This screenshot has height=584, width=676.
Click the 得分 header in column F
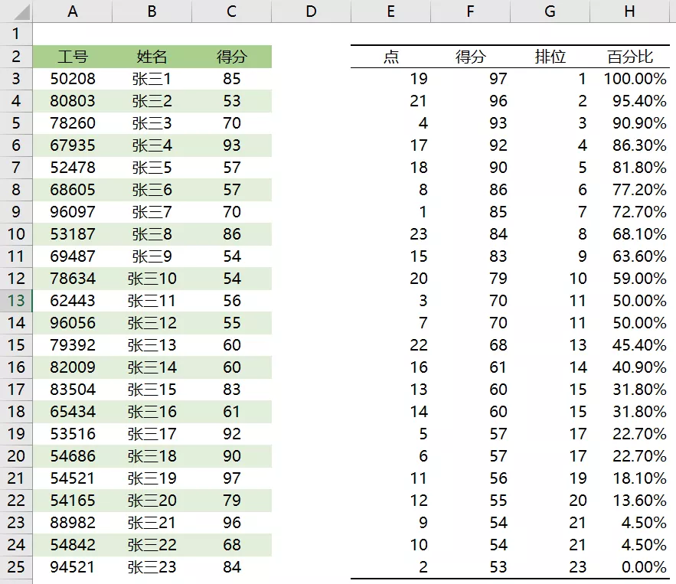470,57
